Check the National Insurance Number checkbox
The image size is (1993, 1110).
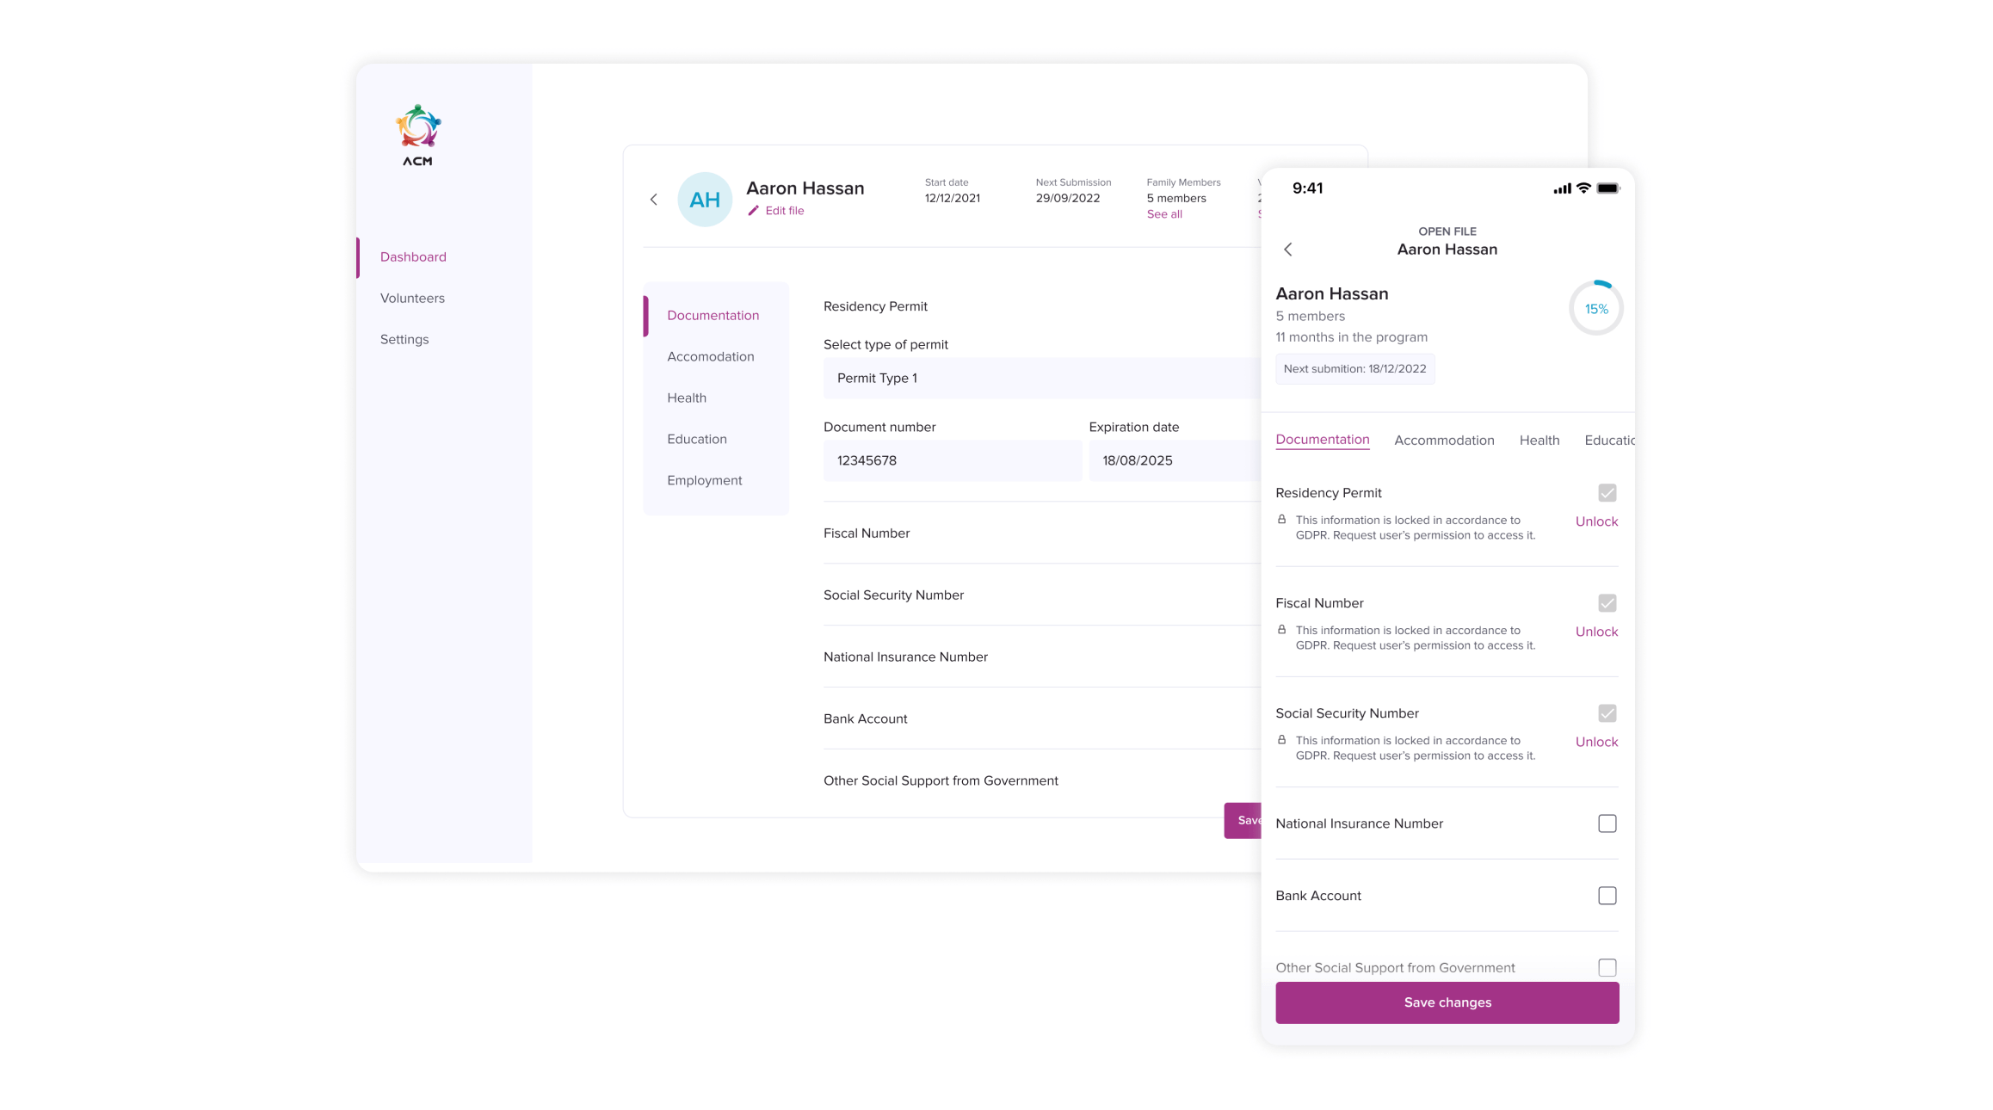pyautogui.click(x=1607, y=823)
